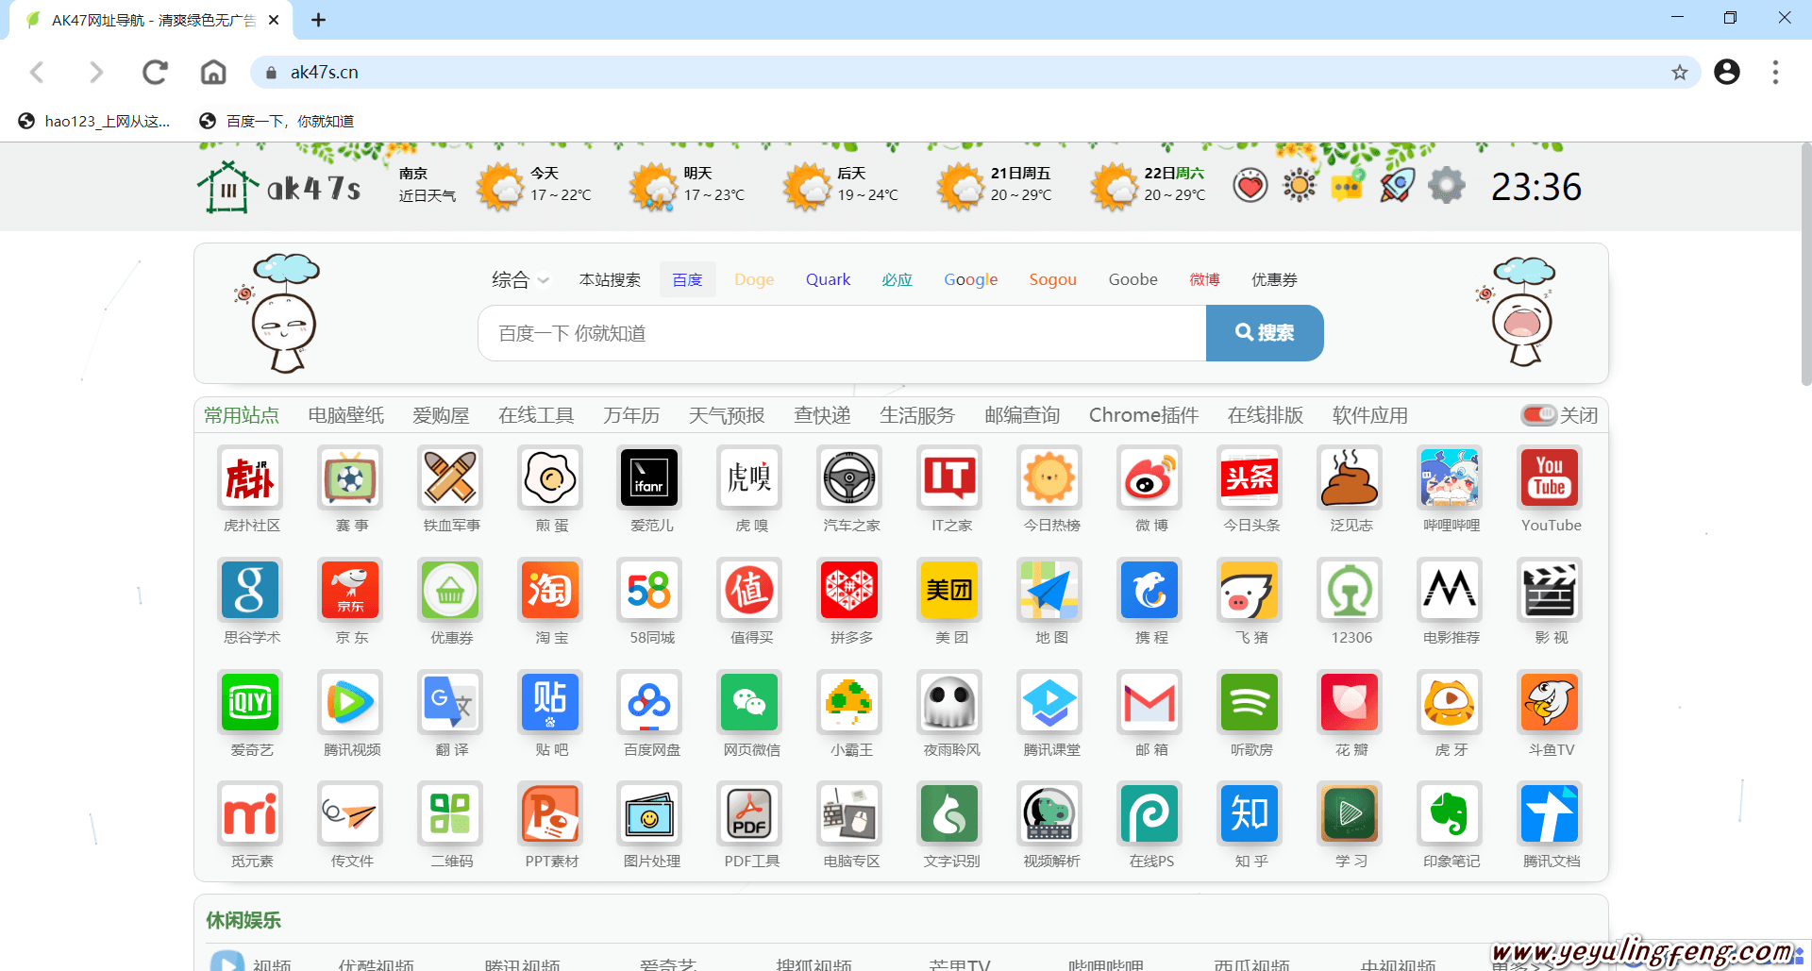Viewport: 1812px width, 971px height.
Task: Switch to the Chrome插件 category tab
Action: tap(1143, 415)
